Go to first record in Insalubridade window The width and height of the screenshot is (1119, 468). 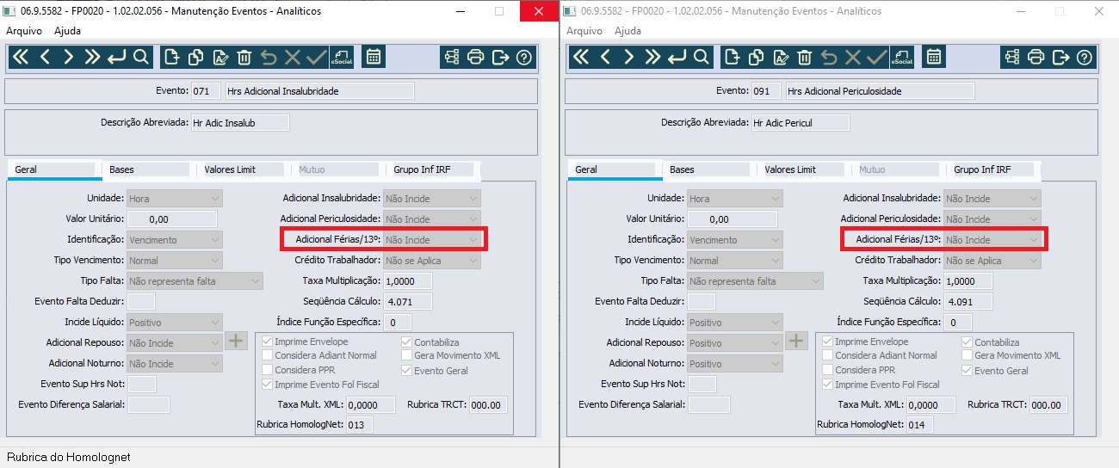coord(21,58)
